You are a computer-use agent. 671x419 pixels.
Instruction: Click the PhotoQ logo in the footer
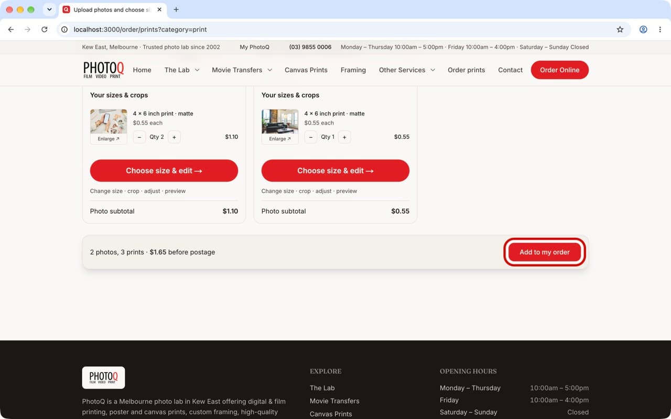[x=103, y=377]
